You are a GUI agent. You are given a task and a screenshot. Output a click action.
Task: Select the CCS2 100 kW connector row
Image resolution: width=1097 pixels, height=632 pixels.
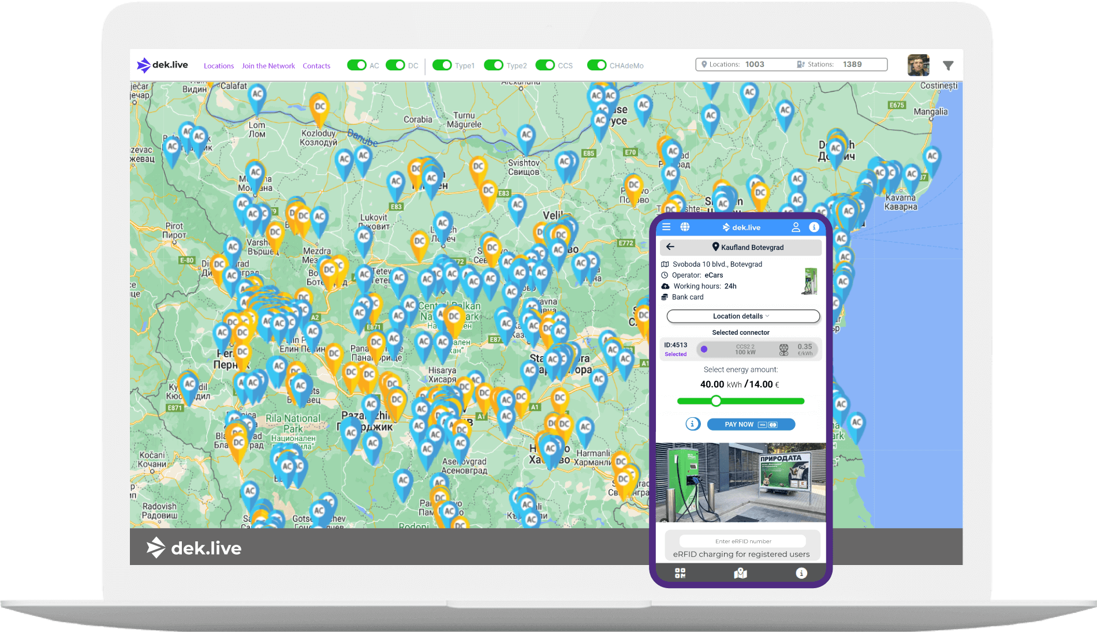744,349
